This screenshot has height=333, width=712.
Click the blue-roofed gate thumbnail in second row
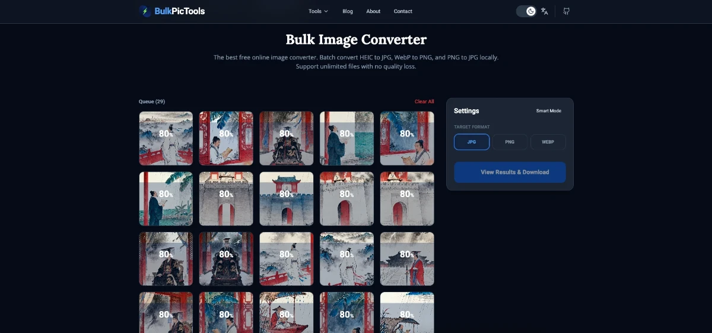tap(286, 199)
